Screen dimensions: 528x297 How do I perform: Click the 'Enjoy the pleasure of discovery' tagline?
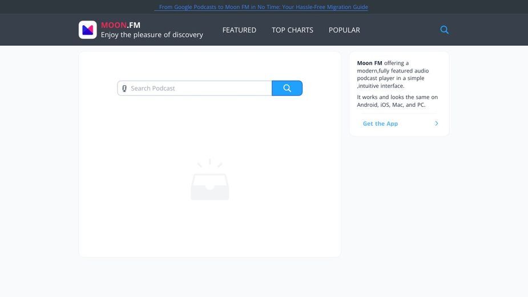click(152, 35)
